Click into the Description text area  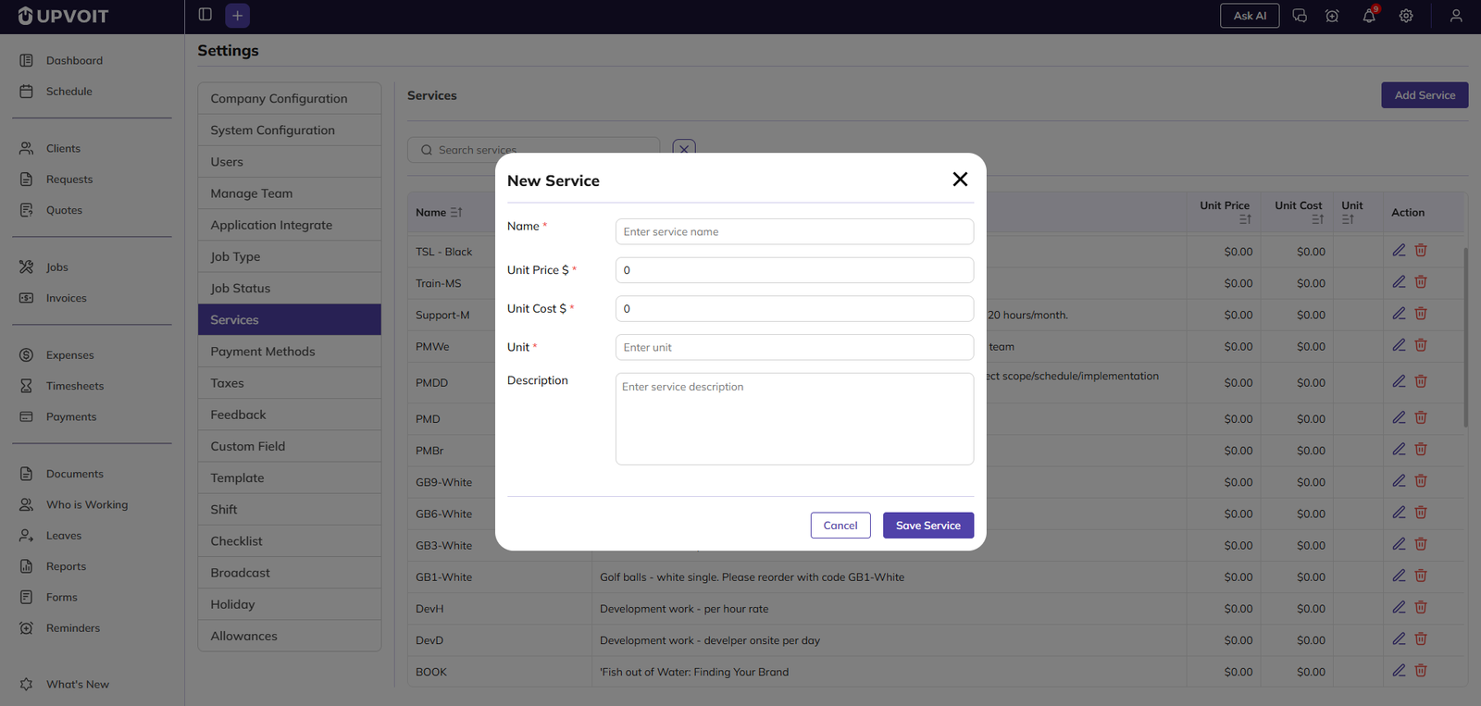(x=794, y=418)
